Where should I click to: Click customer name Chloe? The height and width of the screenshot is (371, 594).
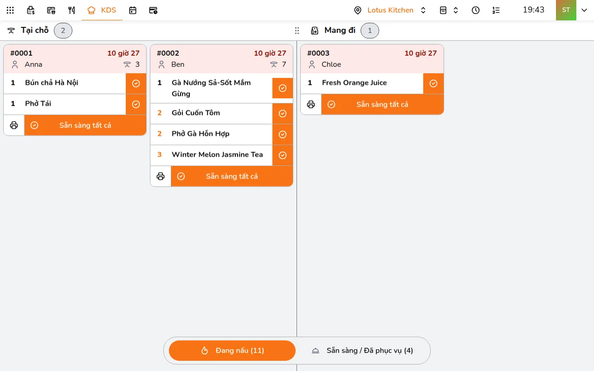click(x=331, y=64)
